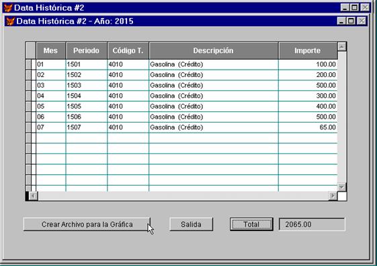Click Importe cell '400.00'
The width and height of the screenshot is (377, 266).
click(308, 107)
